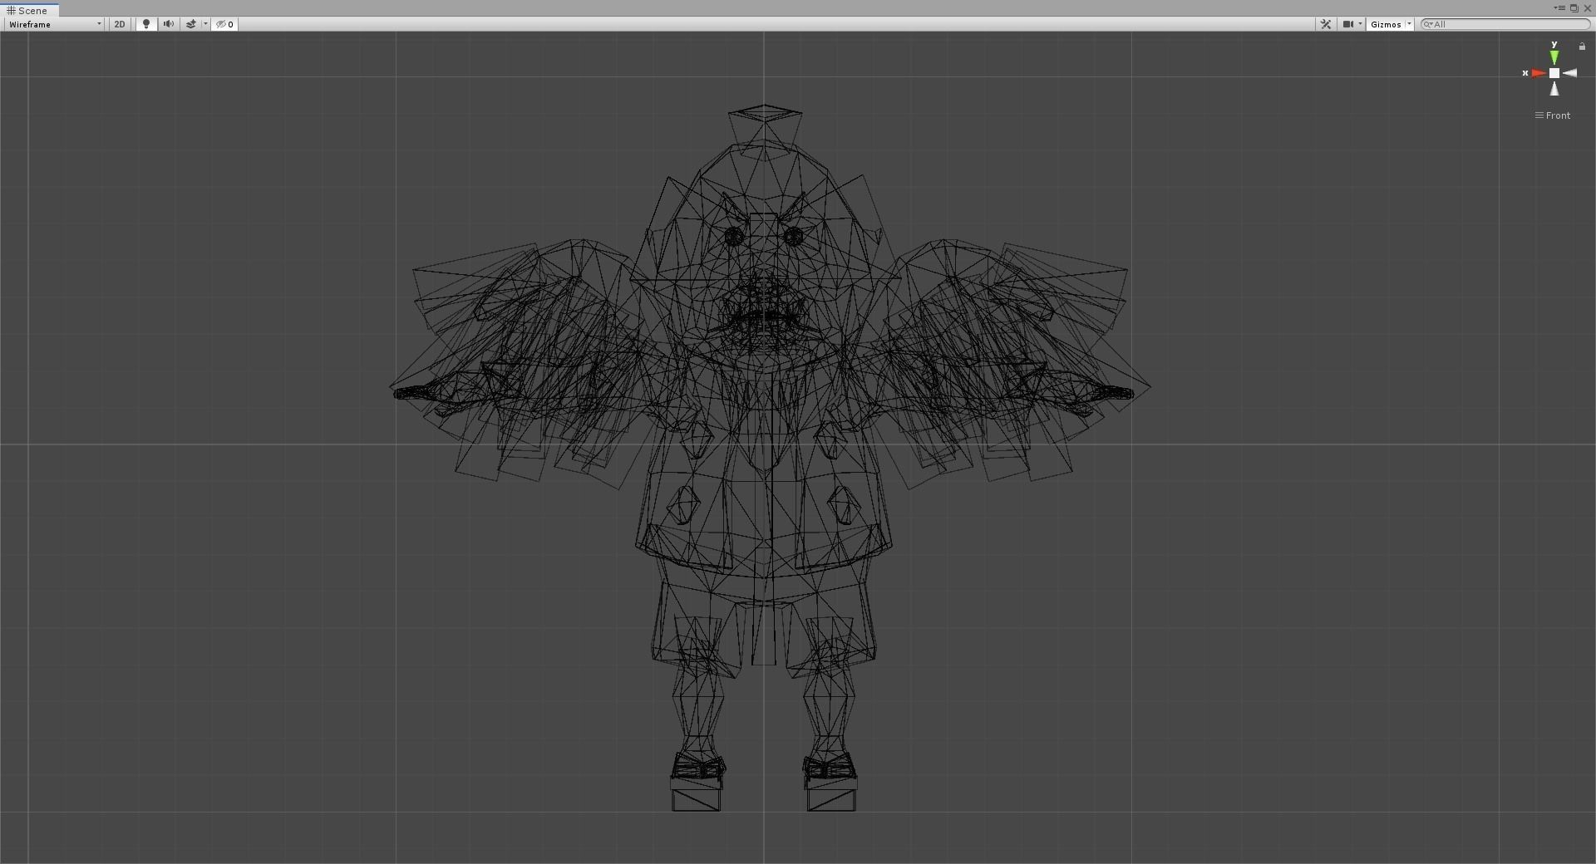The height and width of the screenshot is (864, 1596).
Task: Mute scene audio via the speaker icon
Action: [169, 24]
